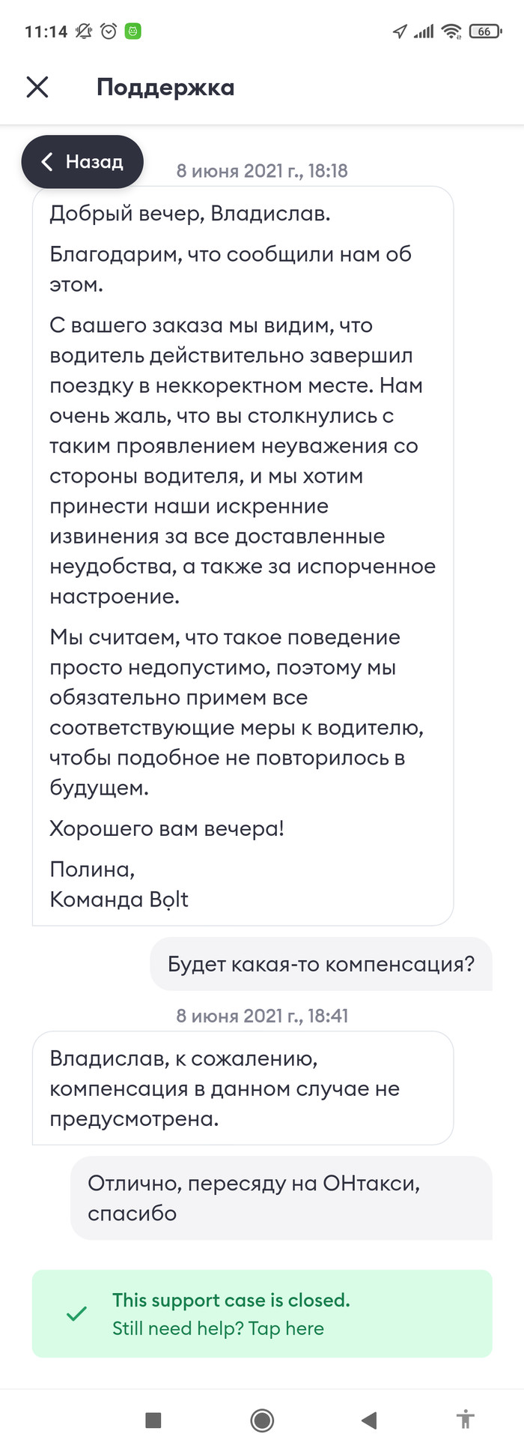Tap the alarm clock status icon
This screenshot has width=524, height=1452.
(109, 31)
